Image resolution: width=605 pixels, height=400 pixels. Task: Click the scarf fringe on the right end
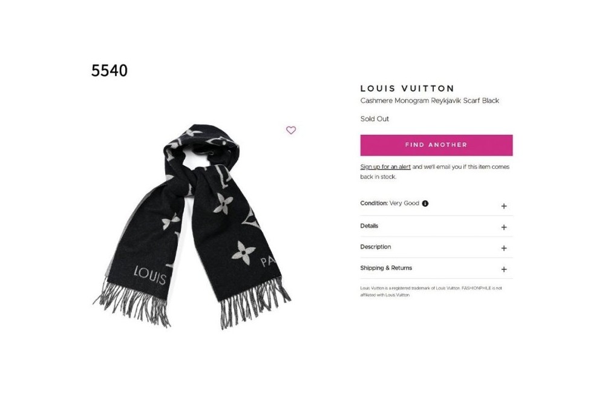tap(255, 304)
